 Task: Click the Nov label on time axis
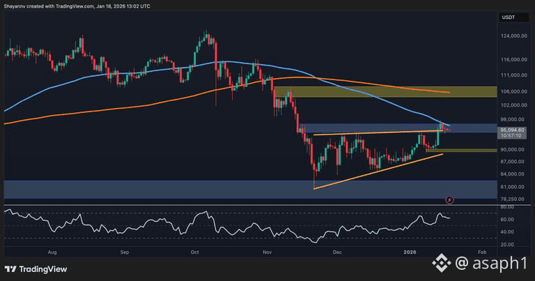[x=267, y=252]
